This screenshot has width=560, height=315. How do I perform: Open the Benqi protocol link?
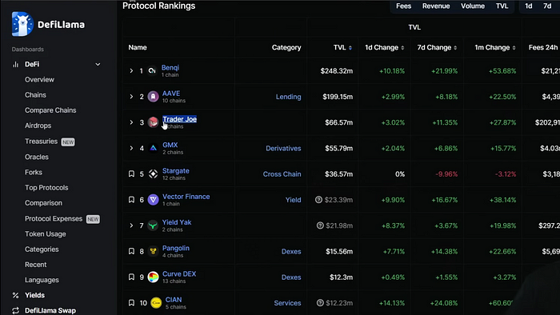(170, 67)
